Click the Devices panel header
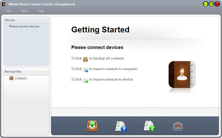 coord(26,20)
